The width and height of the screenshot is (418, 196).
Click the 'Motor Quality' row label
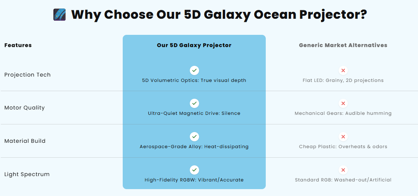tap(25, 108)
